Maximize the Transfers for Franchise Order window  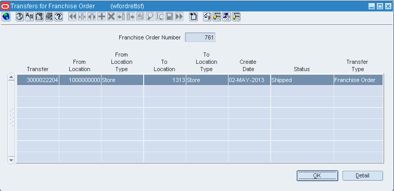pos(379,7)
